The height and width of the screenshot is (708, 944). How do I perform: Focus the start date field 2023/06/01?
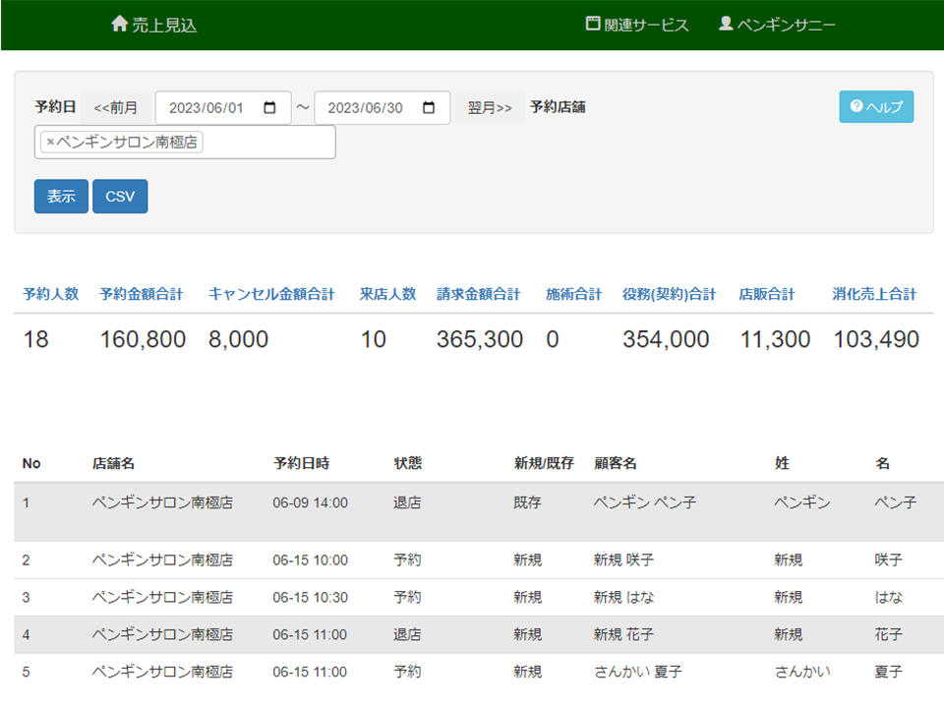click(x=223, y=108)
